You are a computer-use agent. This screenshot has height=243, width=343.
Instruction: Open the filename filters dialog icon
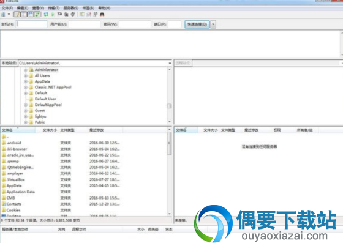pyautogui.click(x=82, y=15)
